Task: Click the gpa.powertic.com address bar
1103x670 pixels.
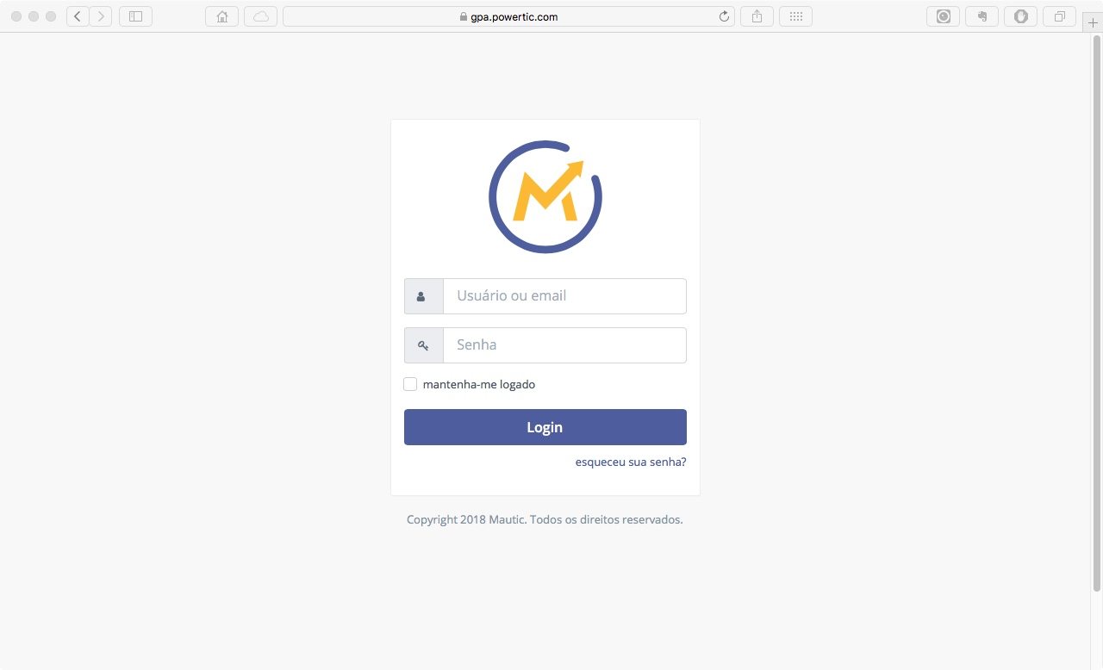Action: click(508, 16)
